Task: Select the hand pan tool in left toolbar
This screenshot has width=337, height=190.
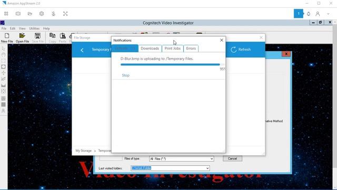Action: click(4, 55)
